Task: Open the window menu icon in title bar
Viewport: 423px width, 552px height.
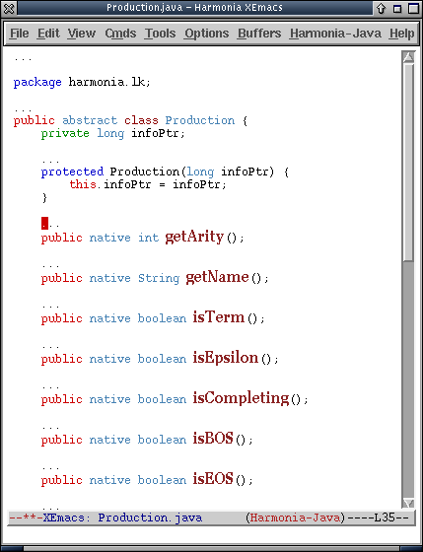Action: click(9, 8)
